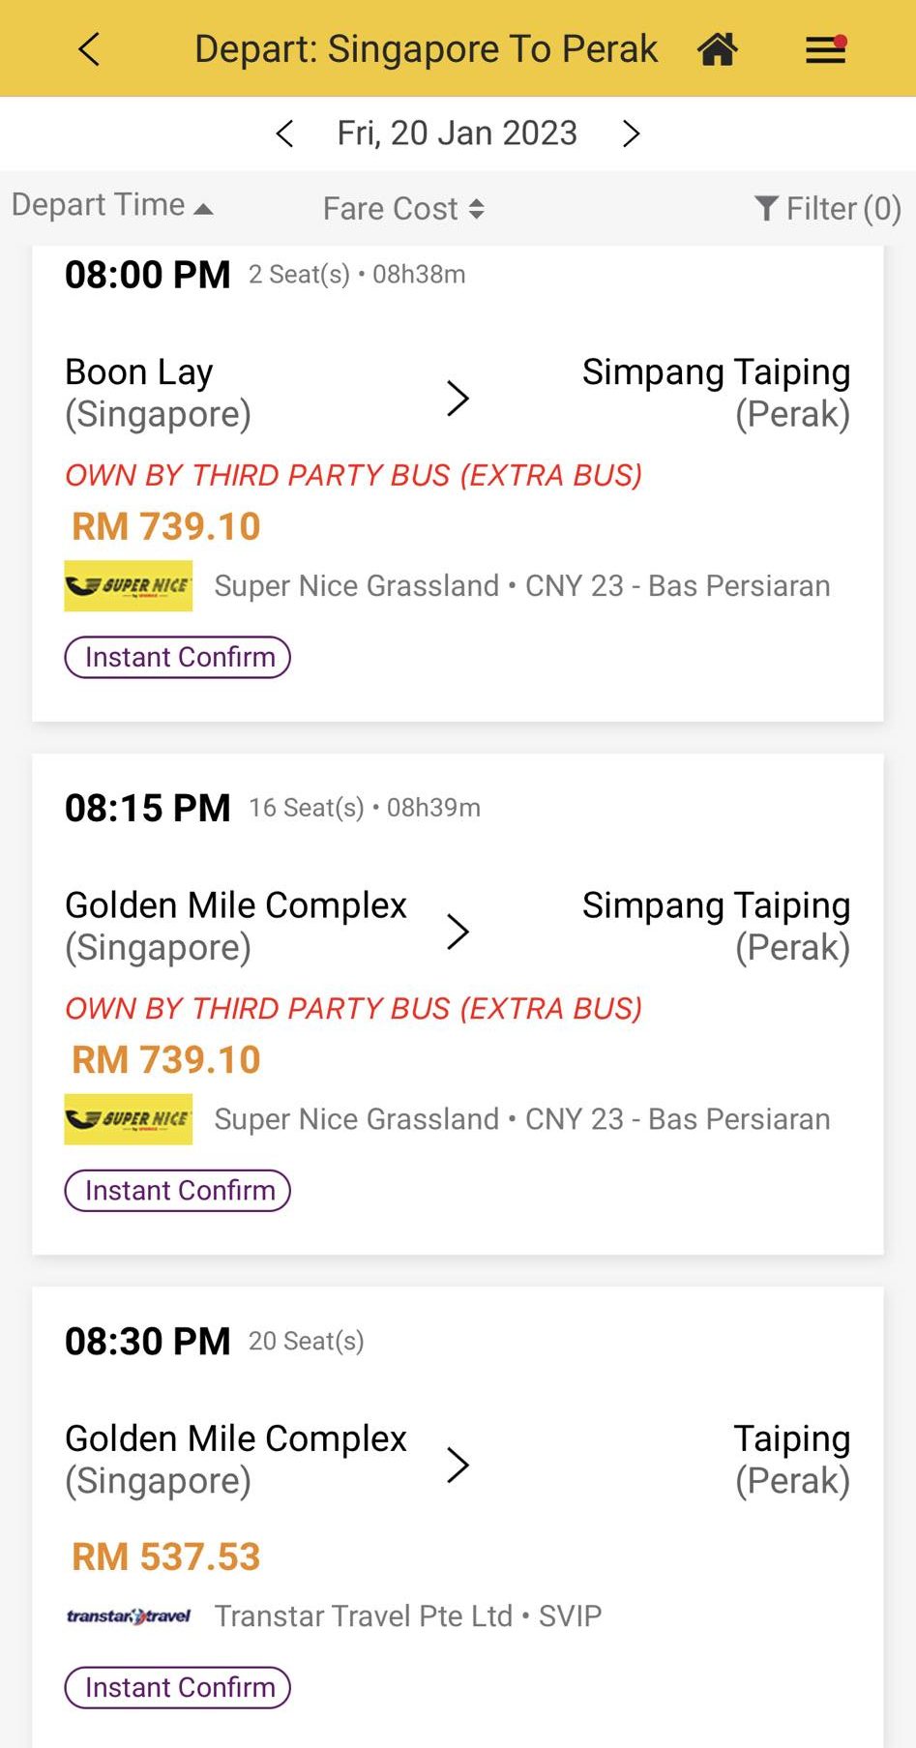Image resolution: width=916 pixels, height=1748 pixels.
Task: Tap Instant Confirm on 08:00 PM trip
Action: [178, 657]
